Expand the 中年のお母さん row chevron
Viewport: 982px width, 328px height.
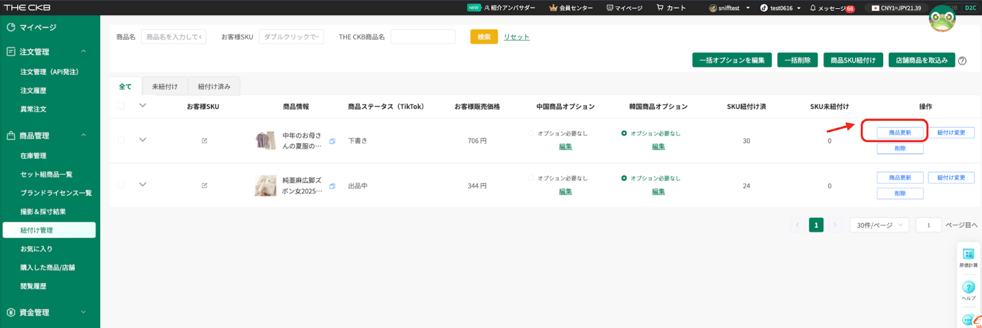pyautogui.click(x=142, y=139)
